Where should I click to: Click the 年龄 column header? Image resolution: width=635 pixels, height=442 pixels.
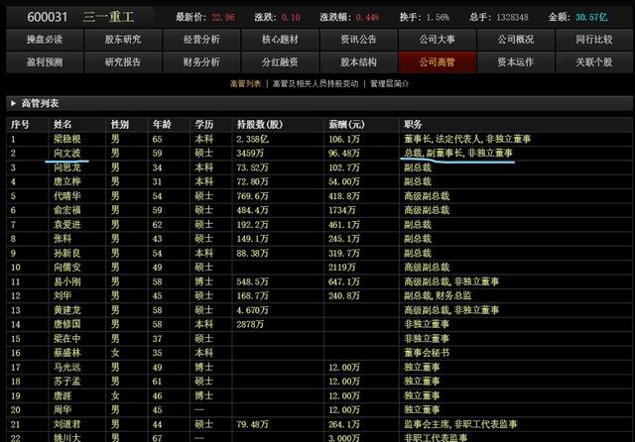click(162, 125)
